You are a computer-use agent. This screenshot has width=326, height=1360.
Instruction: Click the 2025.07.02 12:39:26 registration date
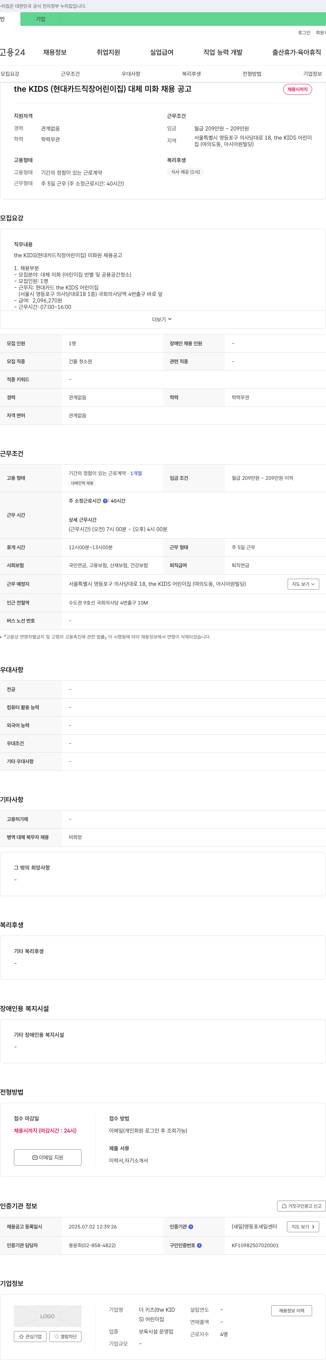point(93,1227)
